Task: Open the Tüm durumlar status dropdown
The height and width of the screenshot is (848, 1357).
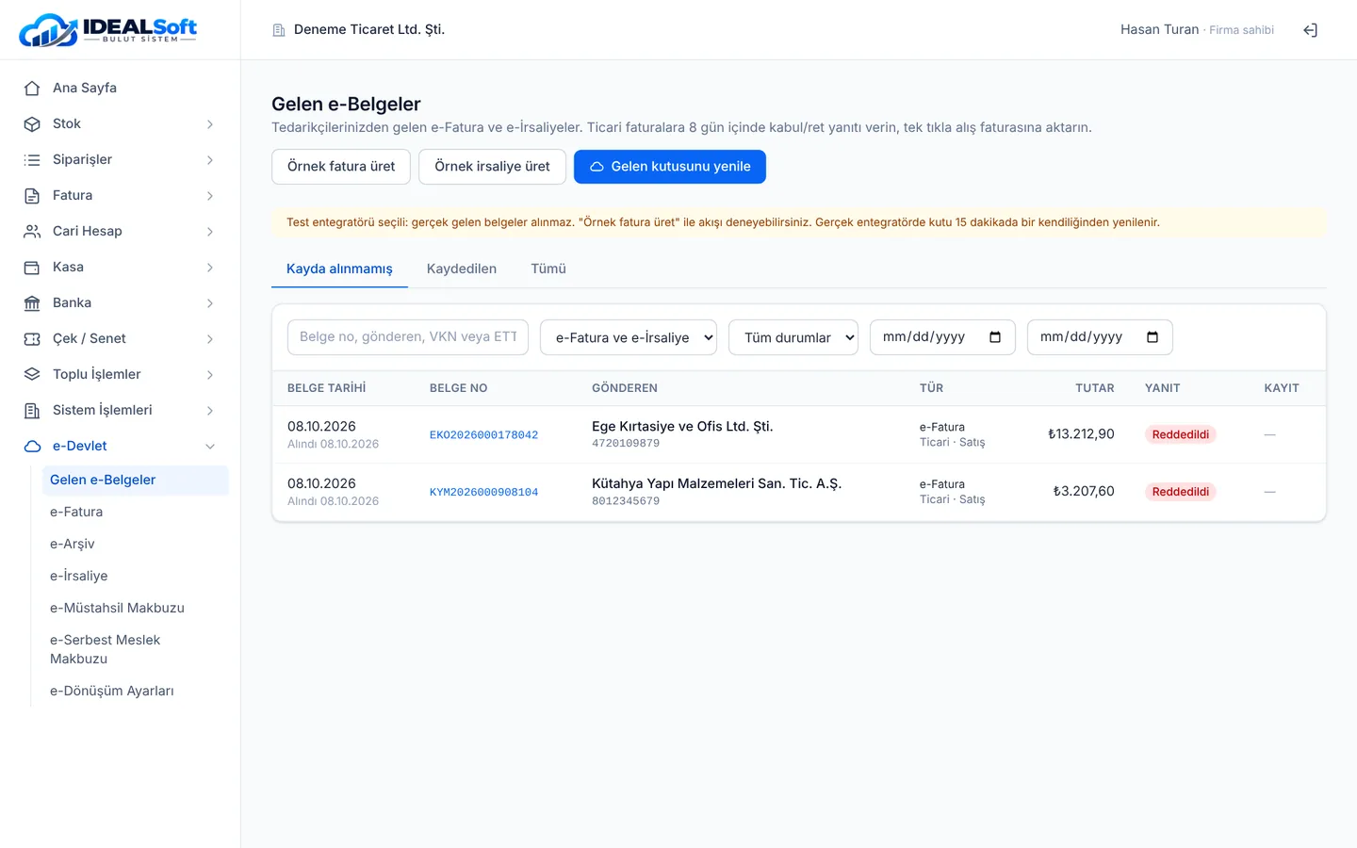Action: click(x=793, y=337)
